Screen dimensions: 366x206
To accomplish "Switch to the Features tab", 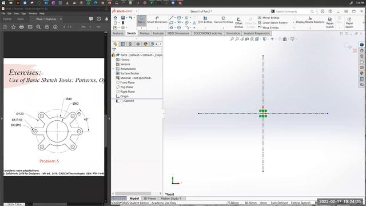I will [x=118, y=33].
